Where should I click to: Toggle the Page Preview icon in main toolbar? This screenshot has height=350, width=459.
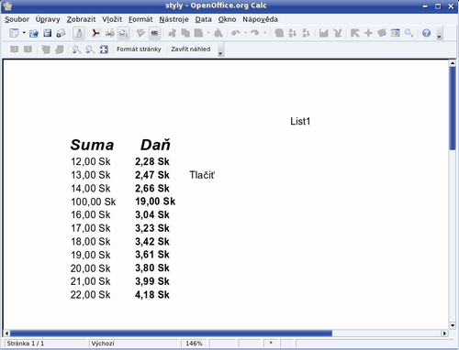pyautogui.click(x=123, y=33)
